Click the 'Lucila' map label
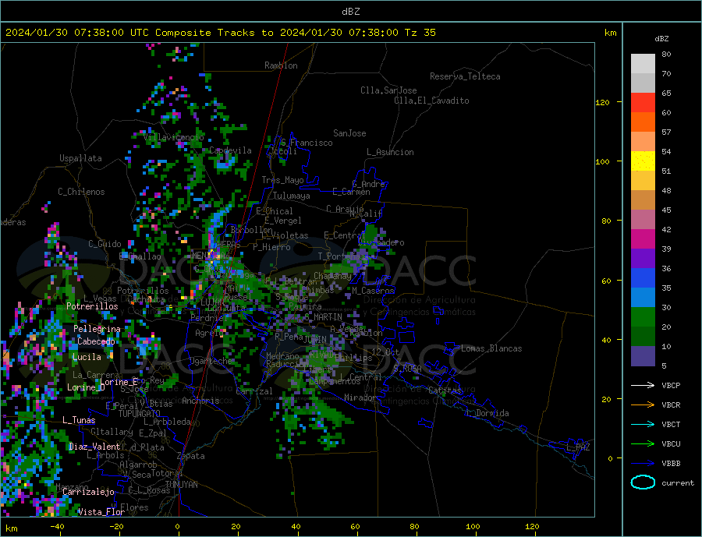The width and height of the screenshot is (702, 537). (x=87, y=357)
